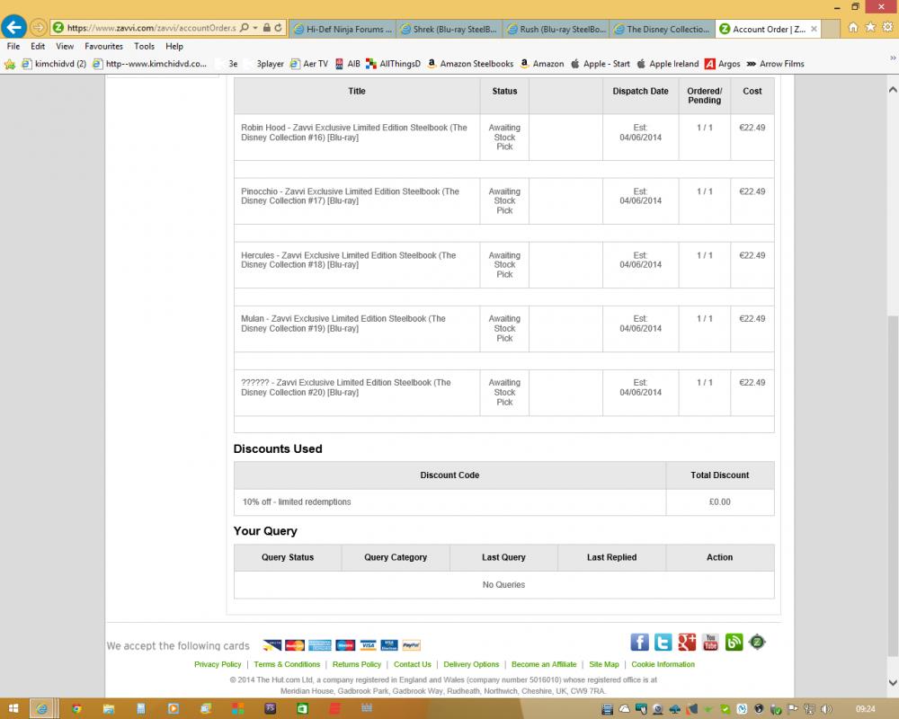The height and width of the screenshot is (719, 899).
Task: Open the Contact Us link
Action: pos(413,664)
